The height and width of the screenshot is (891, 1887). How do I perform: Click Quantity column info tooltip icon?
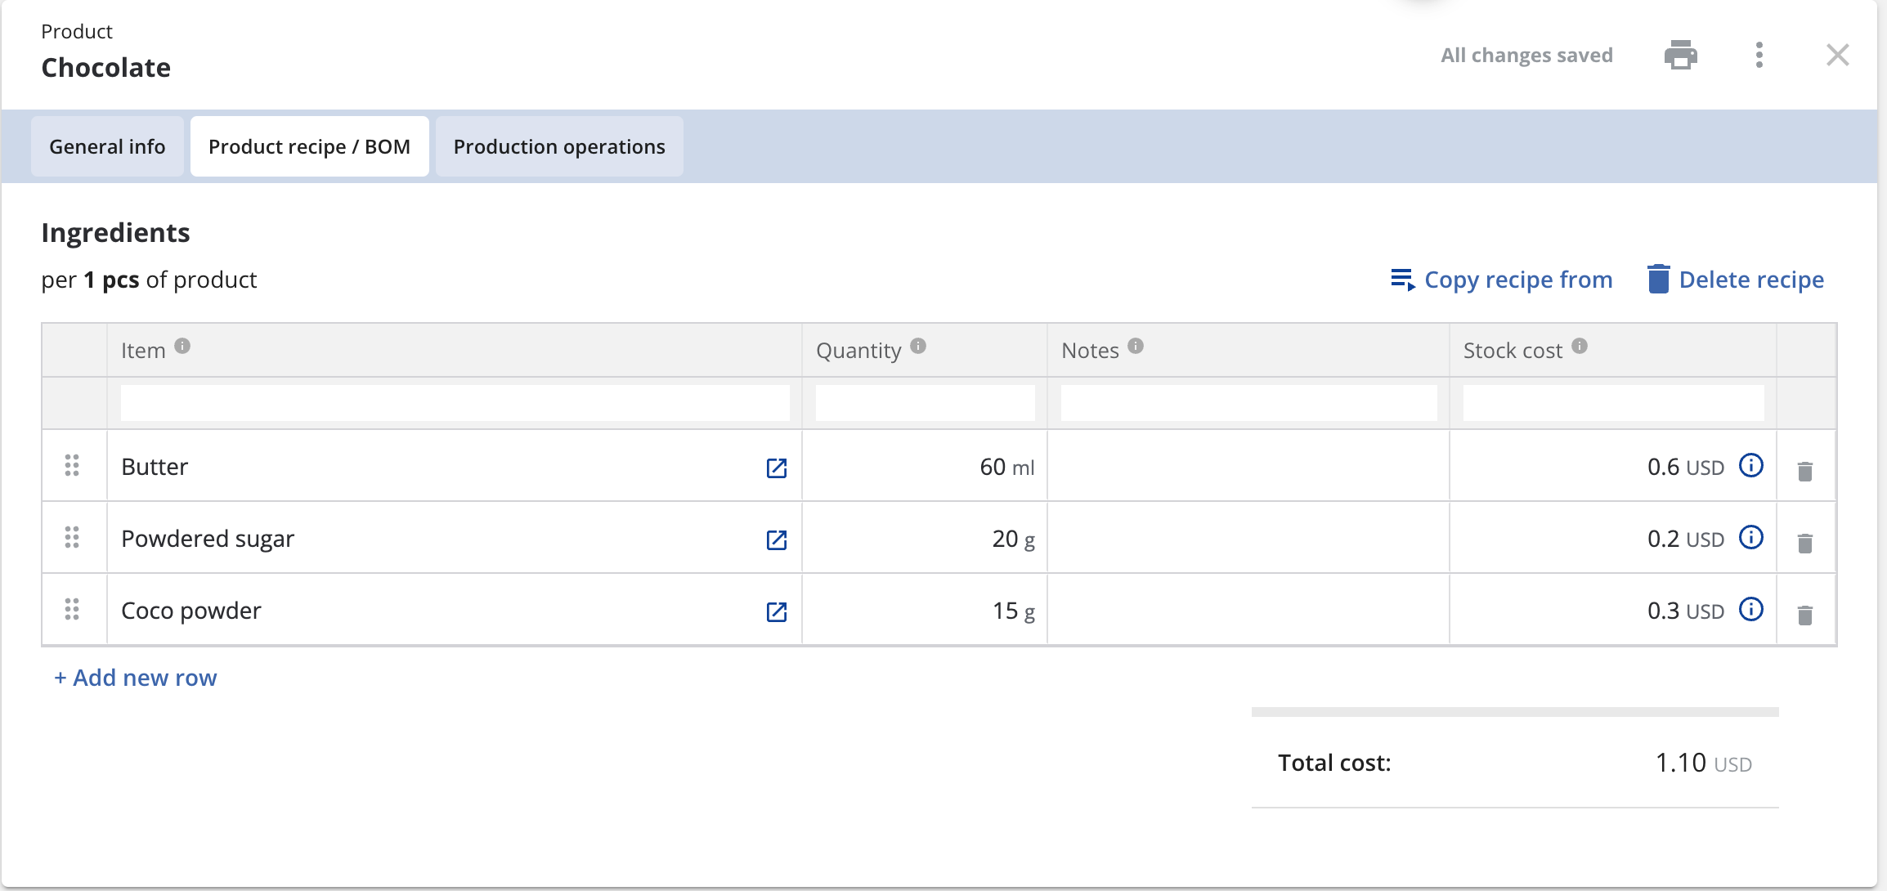click(x=918, y=347)
